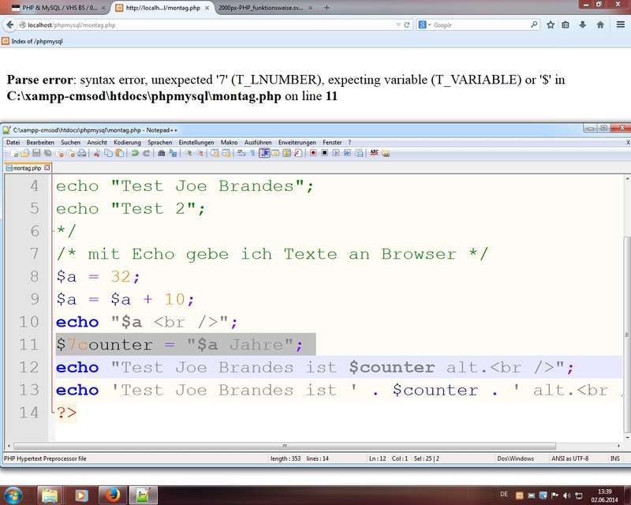Open the search engine dropdown in search box
631x505 pixels.
tap(426, 24)
